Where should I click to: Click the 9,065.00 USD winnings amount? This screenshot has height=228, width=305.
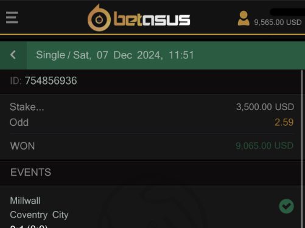pos(264,146)
